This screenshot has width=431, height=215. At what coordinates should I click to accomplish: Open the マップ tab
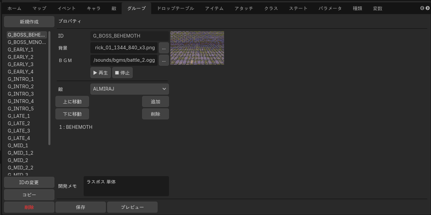pyautogui.click(x=39, y=8)
